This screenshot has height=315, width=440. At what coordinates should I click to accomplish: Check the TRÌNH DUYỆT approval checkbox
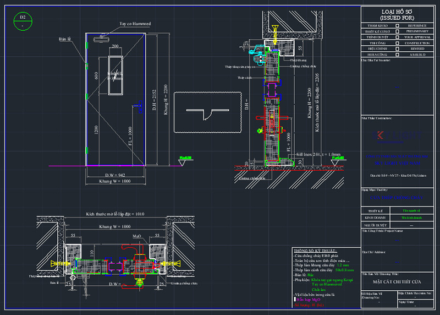point(398,37)
